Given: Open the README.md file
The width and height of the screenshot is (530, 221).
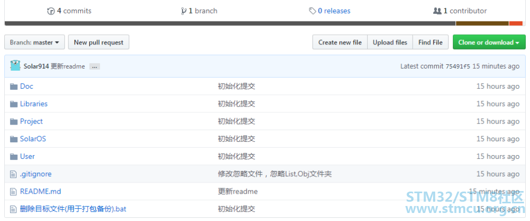Looking at the screenshot, I should pos(41,192).
